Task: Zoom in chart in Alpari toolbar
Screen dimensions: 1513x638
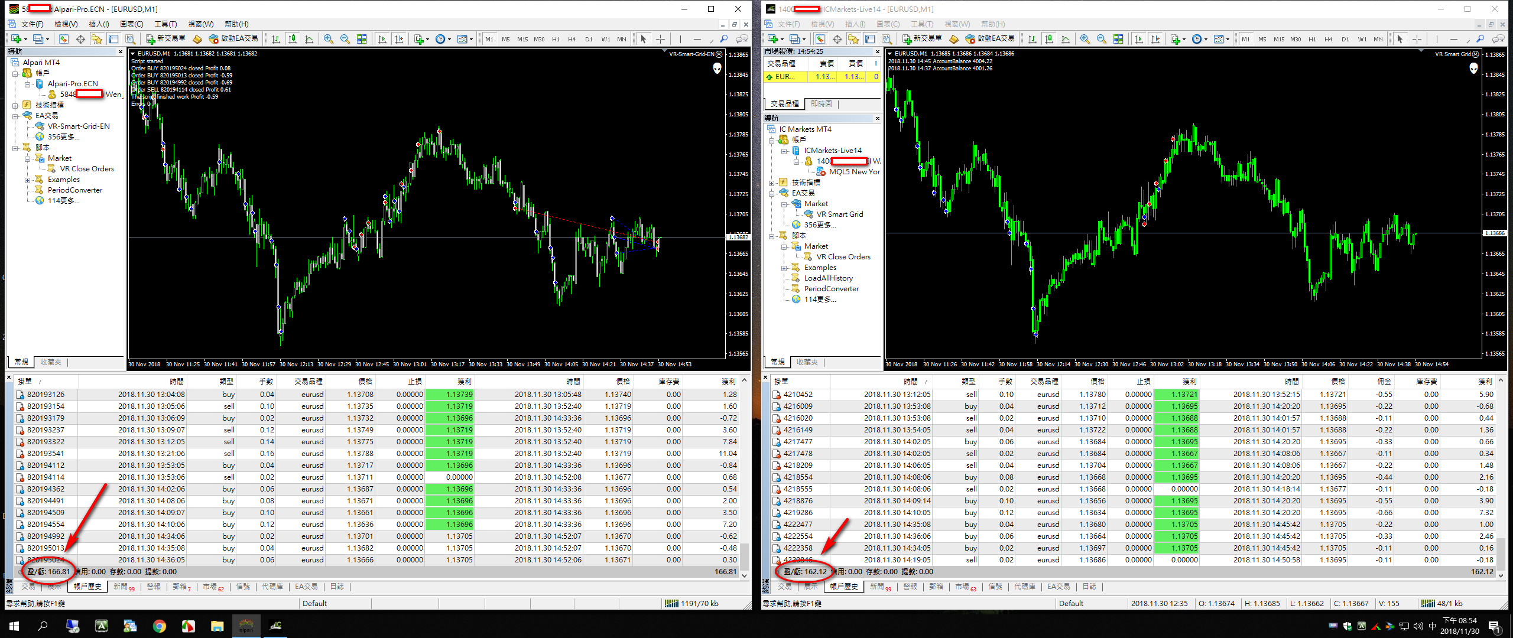Action: coord(329,39)
